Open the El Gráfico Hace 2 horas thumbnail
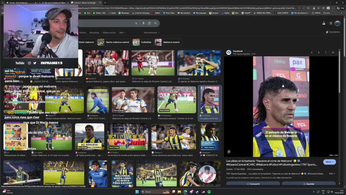346x195 pixels. click(x=128, y=137)
